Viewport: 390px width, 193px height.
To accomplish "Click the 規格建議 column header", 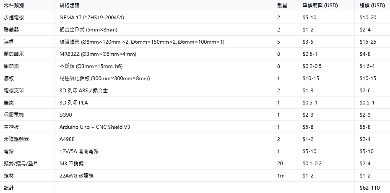I will pos(70,5).
